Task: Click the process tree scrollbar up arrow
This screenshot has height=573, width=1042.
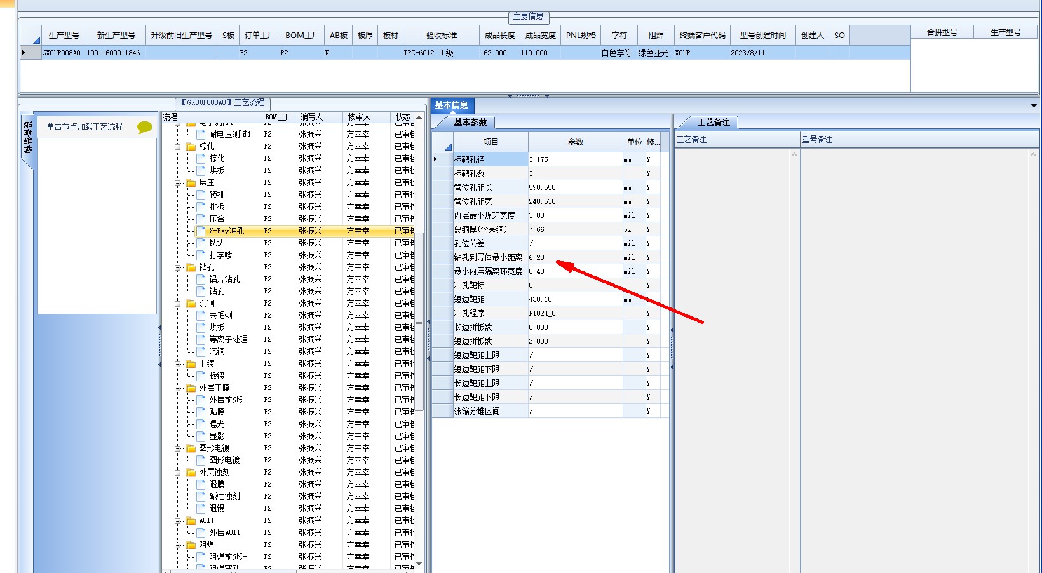Action: click(419, 118)
